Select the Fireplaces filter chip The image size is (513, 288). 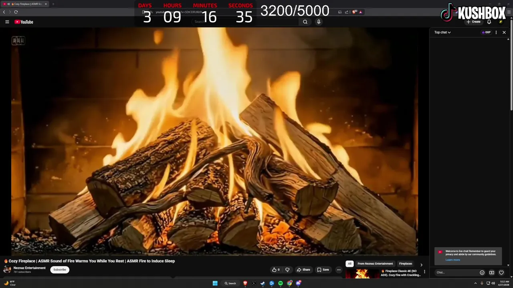406,264
